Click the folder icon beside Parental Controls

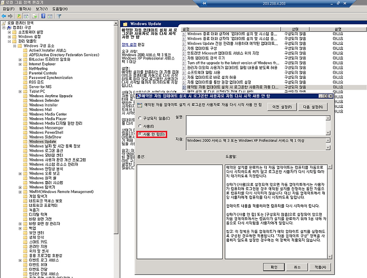(25, 73)
